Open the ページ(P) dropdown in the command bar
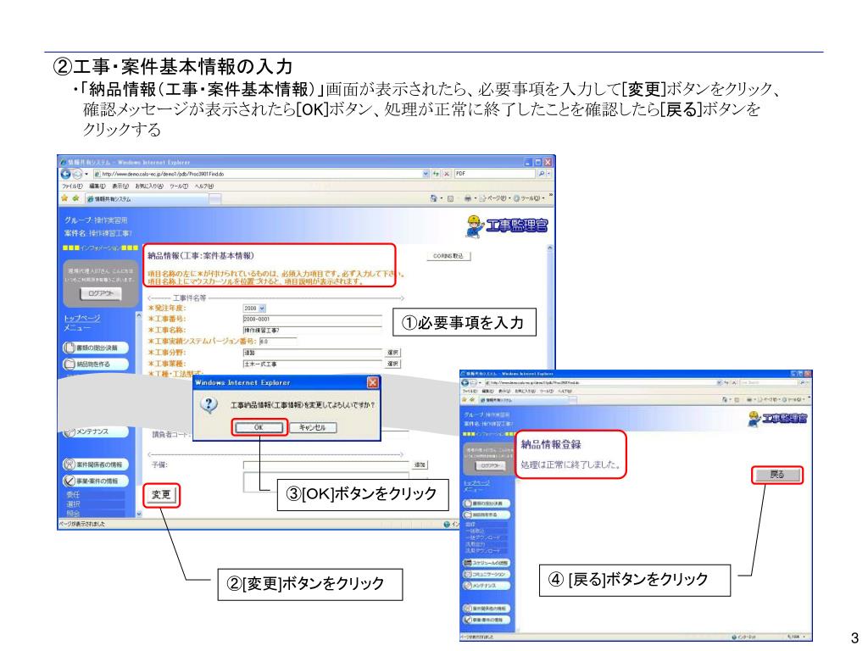The image size is (868, 651). click(494, 198)
